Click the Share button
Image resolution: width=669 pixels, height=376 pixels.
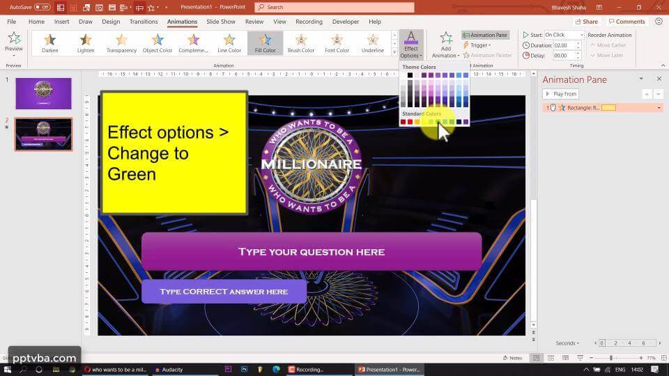[586, 22]
